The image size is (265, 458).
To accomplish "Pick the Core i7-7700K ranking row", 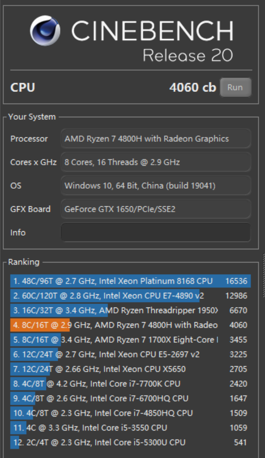I will tap(131, 384).
